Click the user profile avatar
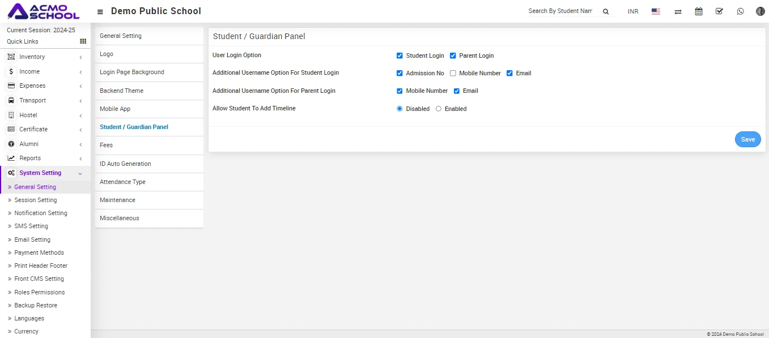 [x=760, y=11]
